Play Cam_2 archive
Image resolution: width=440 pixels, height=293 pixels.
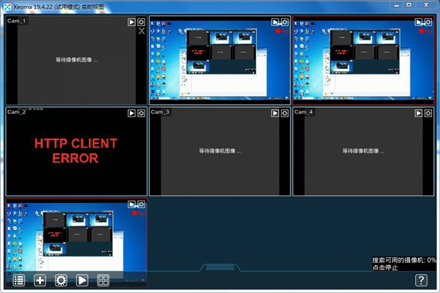point(132,114)
